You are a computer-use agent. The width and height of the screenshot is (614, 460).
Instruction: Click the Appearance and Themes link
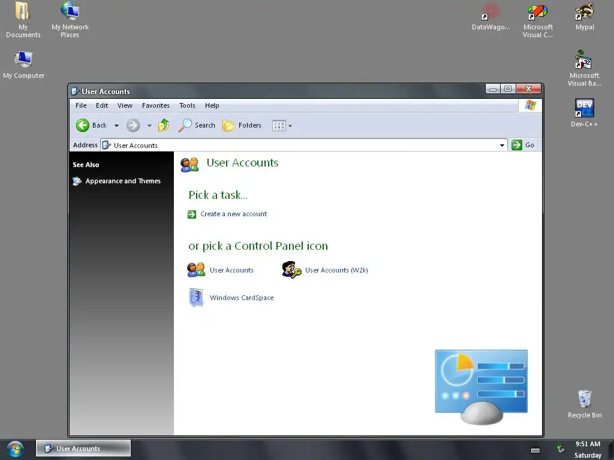click(123, 181)
